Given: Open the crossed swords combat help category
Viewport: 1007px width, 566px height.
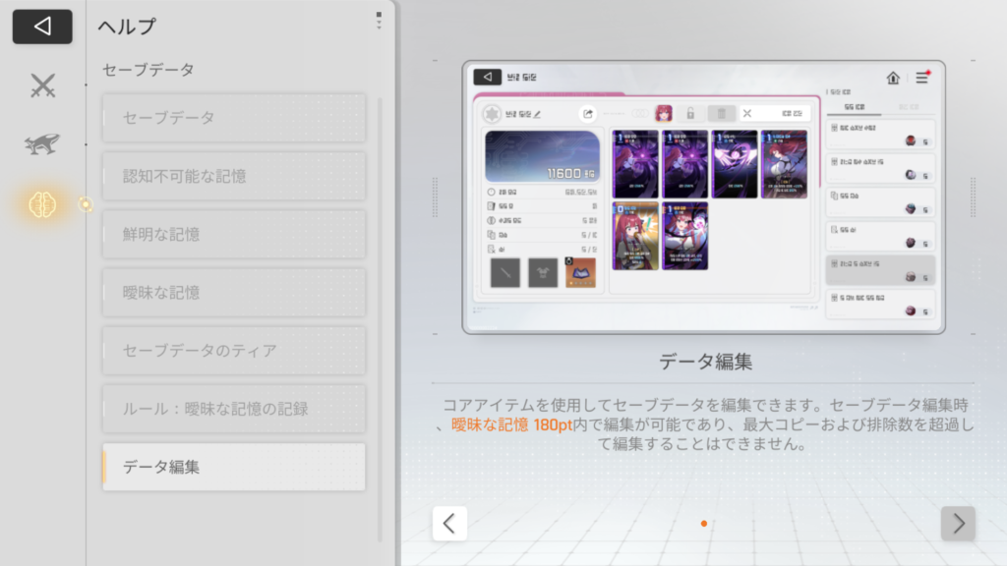Looking at the screenshot, I should pyautogui.click(x=42, y=85).
